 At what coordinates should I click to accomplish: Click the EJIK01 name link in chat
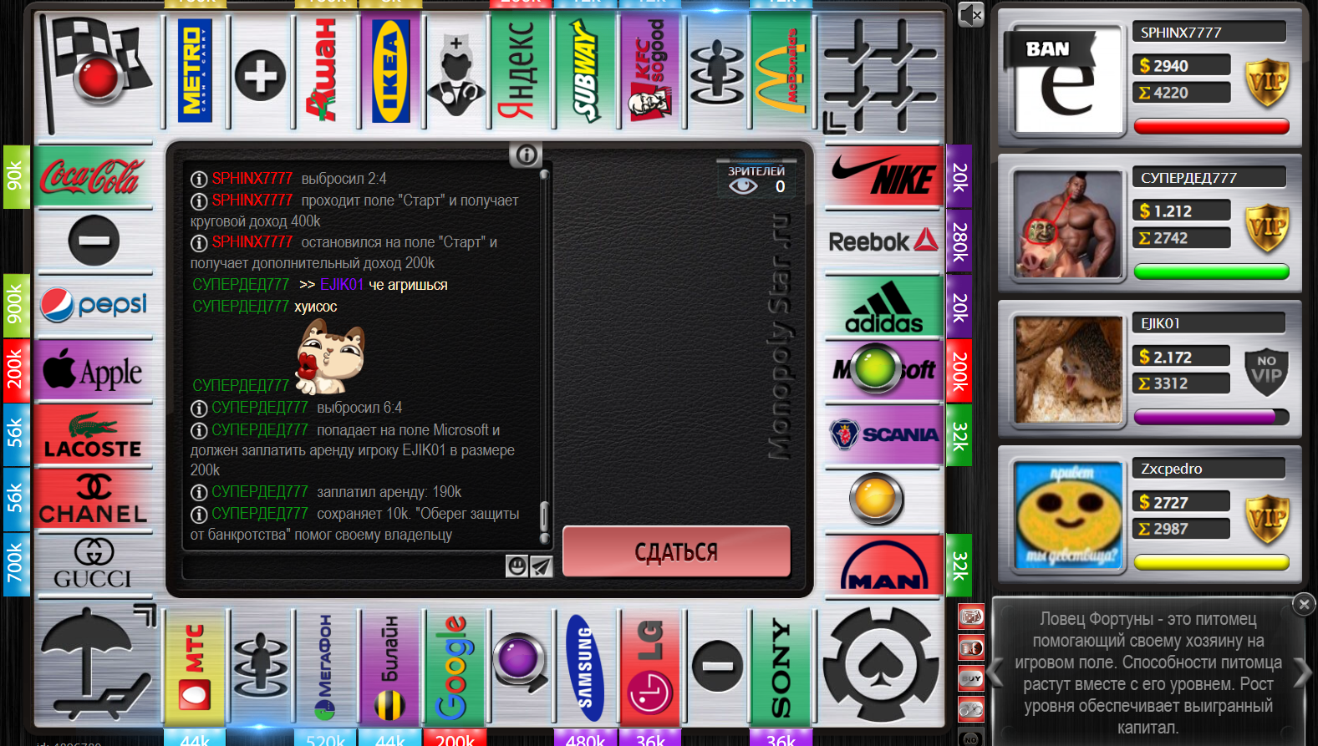coord(342,285)
